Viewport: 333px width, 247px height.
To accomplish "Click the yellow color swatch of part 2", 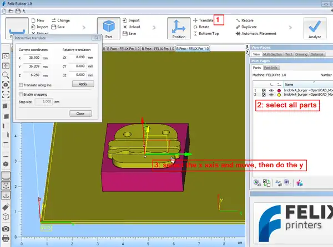I will [x=279, y=94].
